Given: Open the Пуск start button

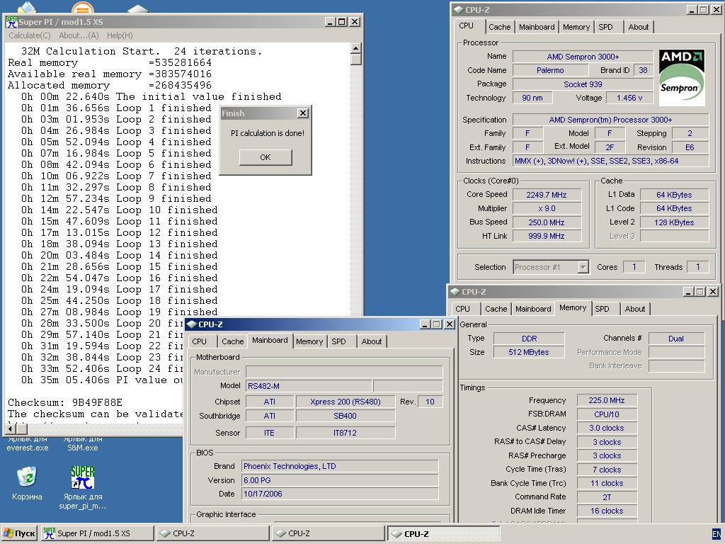Looking at the screenshot, I should (19, 533).
